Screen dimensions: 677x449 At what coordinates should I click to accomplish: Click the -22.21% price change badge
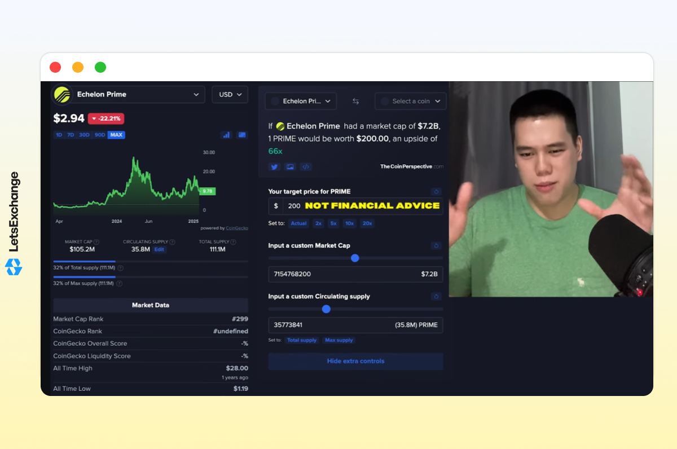[105, 118]
